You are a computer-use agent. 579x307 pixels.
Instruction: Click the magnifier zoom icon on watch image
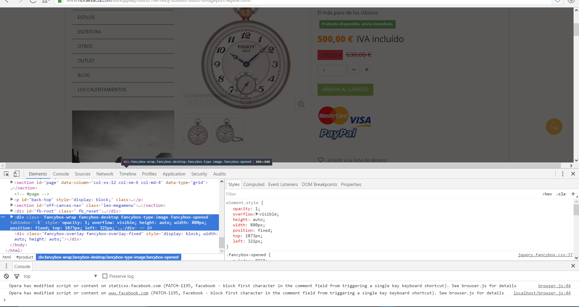[301, 104]
